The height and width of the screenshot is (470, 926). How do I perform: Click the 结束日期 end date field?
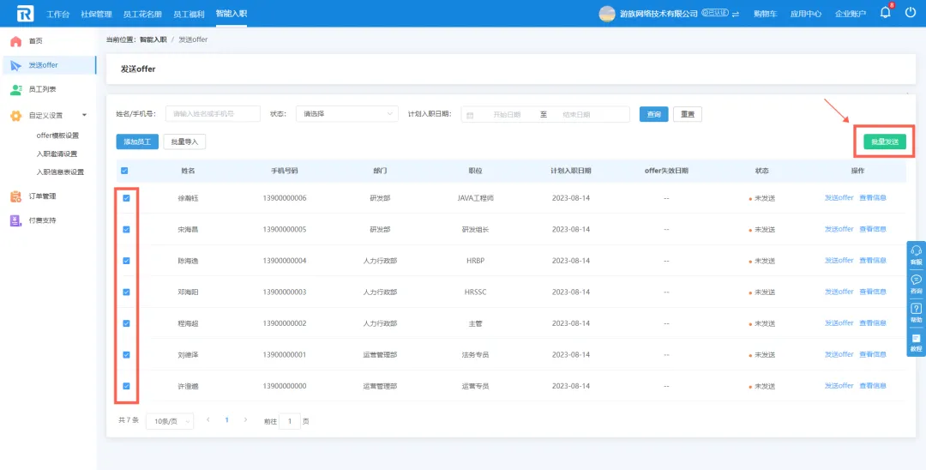[576, 115]
